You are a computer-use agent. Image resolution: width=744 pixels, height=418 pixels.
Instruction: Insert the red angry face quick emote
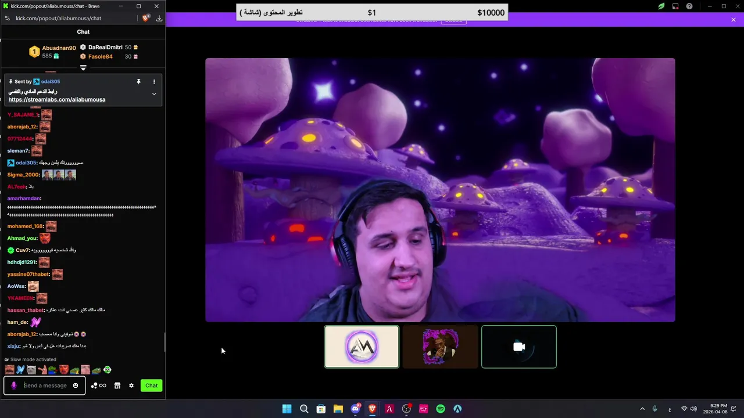pyautogui.click(x=64, y=370)
